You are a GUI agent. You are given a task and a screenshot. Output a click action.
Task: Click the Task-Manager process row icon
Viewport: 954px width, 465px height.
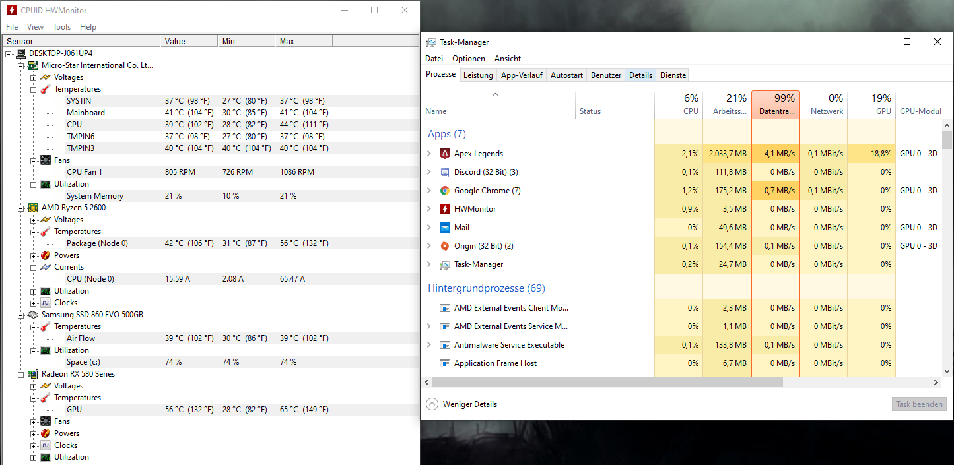[x=445, y=264]
